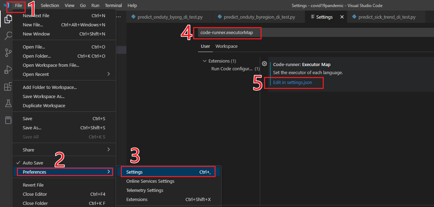Choose New Window from File menu
Viewport: 434px width, 207px height.
(64, 34)
